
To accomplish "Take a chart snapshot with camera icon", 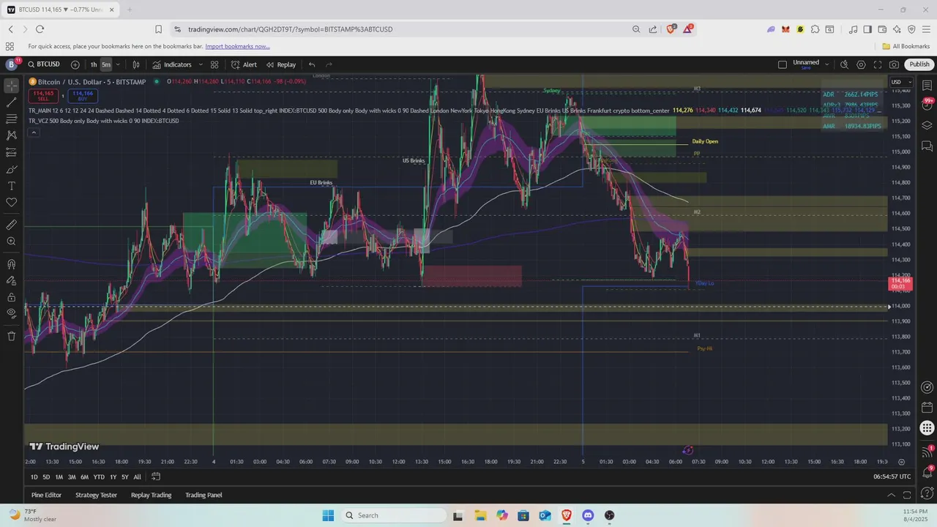I will click(895, 64).
